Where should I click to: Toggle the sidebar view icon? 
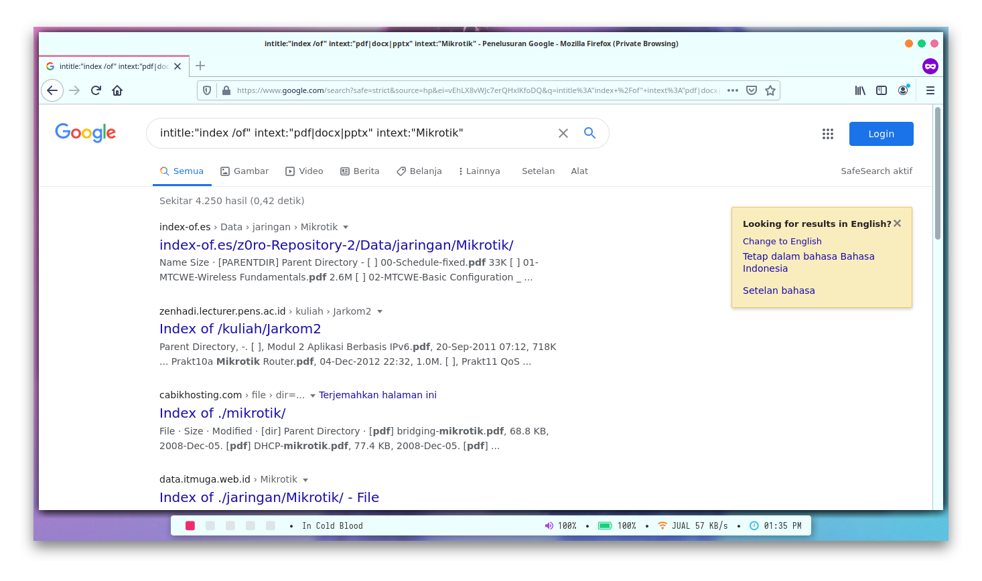click(882, 90)
